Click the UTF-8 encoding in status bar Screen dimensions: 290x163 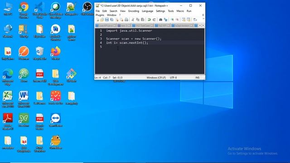[173, 78]
